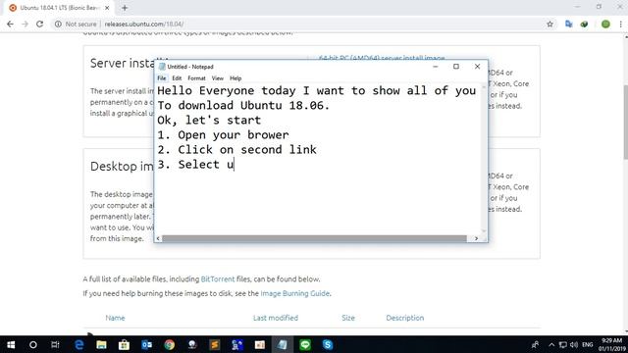This screenshot has height=353, width=628.
Task: Click the '1. Open your brower' line
Action: 223,135
